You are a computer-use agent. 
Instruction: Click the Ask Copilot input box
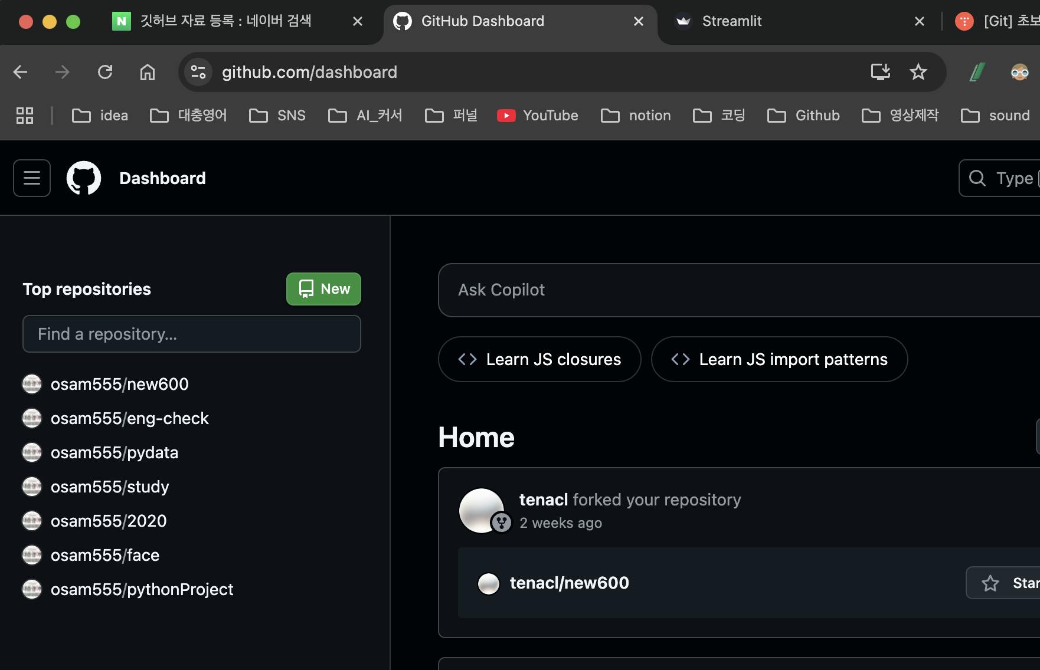tap(739, 290)
